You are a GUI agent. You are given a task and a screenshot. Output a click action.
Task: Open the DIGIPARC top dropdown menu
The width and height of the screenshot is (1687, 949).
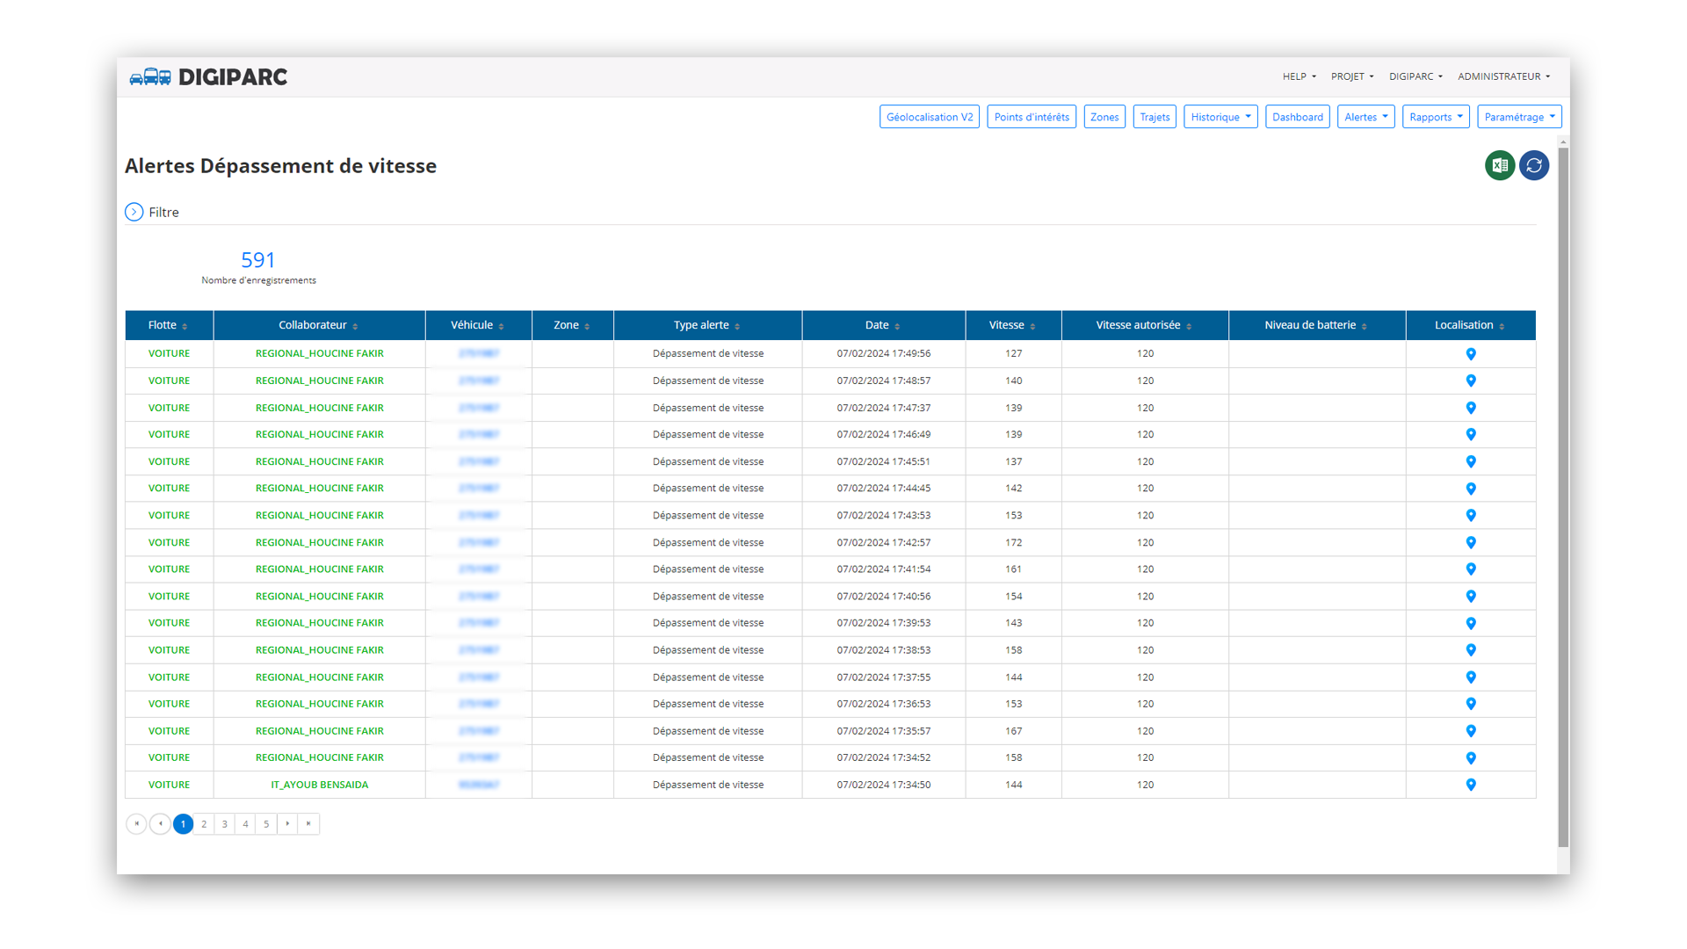click(x=1415, y=76)
